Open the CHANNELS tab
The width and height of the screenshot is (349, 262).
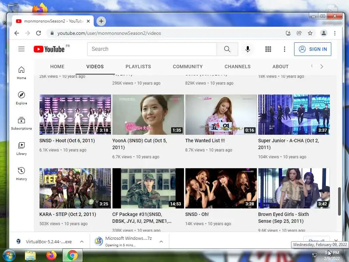pos(238,67)
